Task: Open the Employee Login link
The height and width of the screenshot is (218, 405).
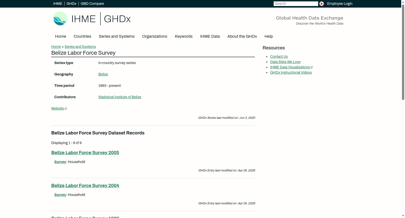Action: [340, 4]
